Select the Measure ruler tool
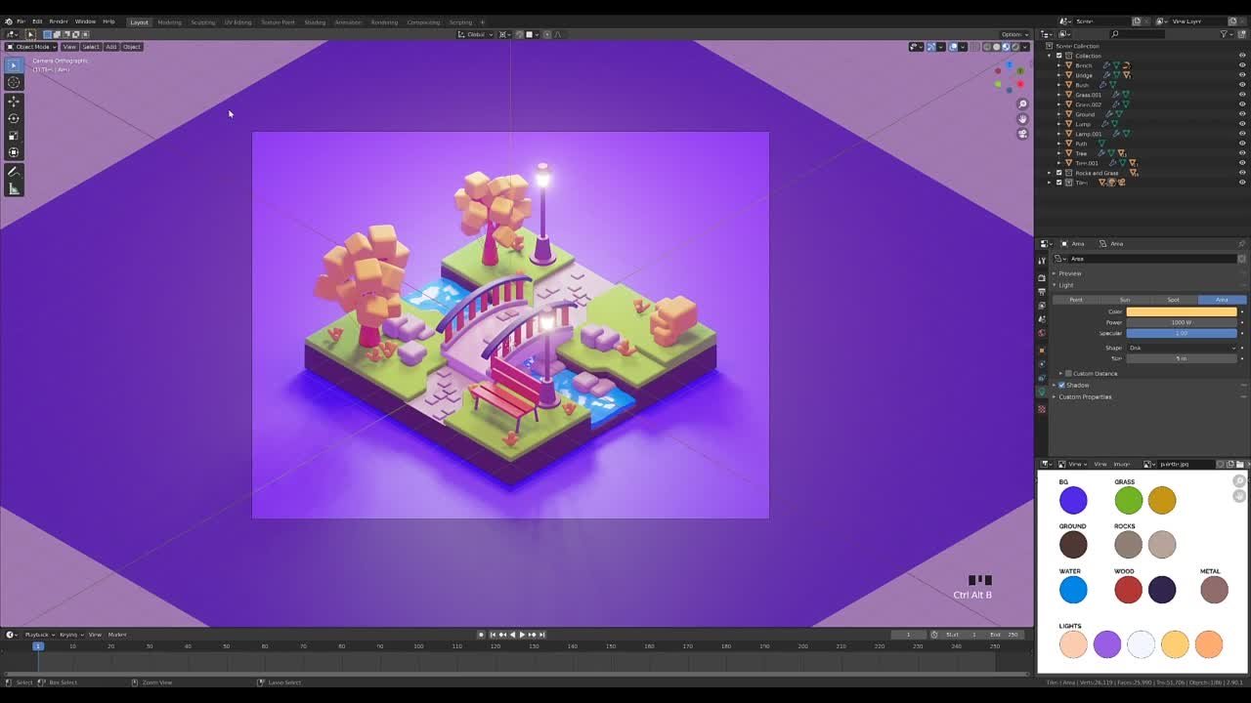The image size is (1251, 703). coord(14,188)
